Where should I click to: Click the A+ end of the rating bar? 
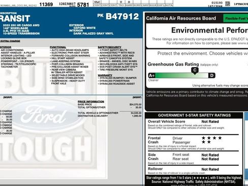[x=151, y=75]
